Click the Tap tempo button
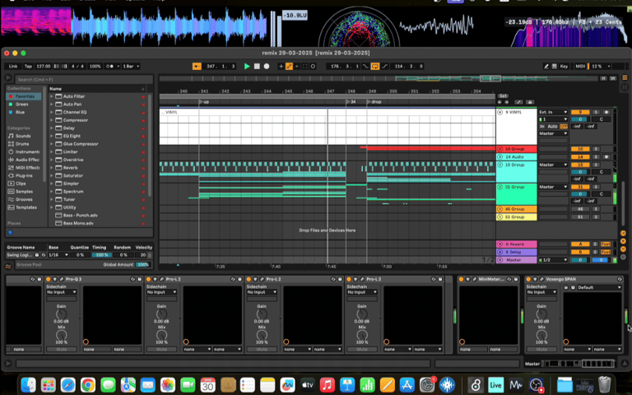 pos(28,66)
